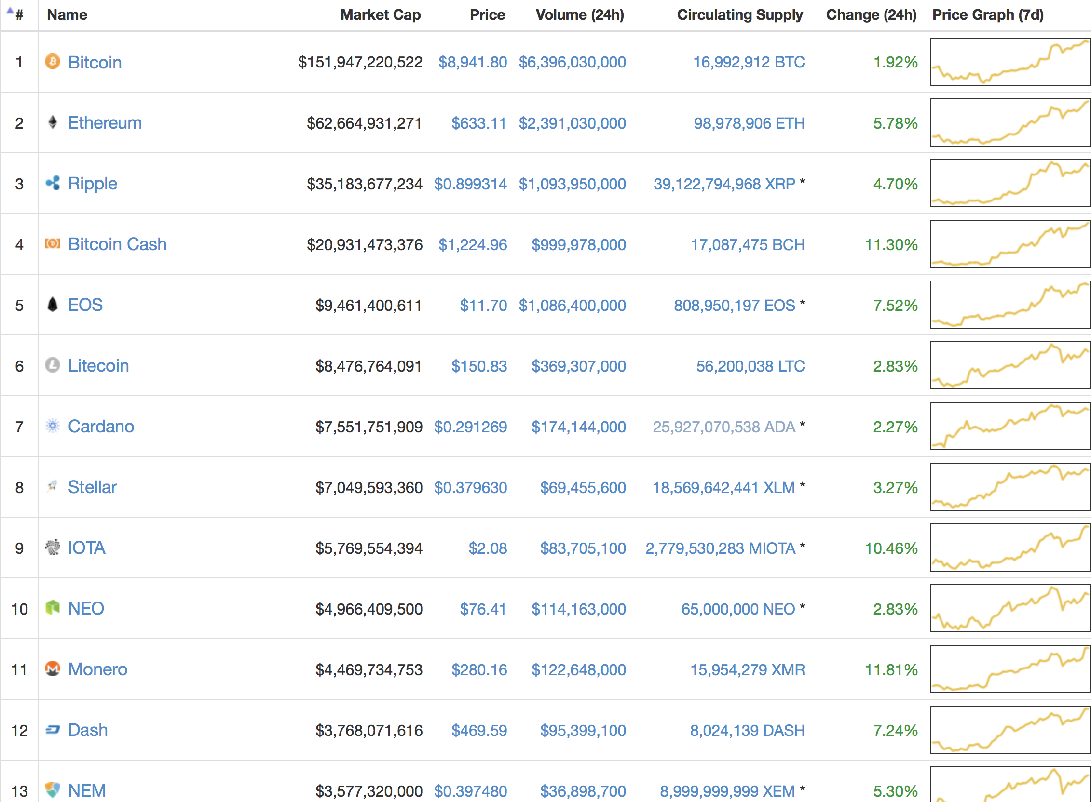Click the NEM logo icon
Image resolution: width=1091 pixels, height=802 pixels.
pyautogui.click(x=53, y=790)
